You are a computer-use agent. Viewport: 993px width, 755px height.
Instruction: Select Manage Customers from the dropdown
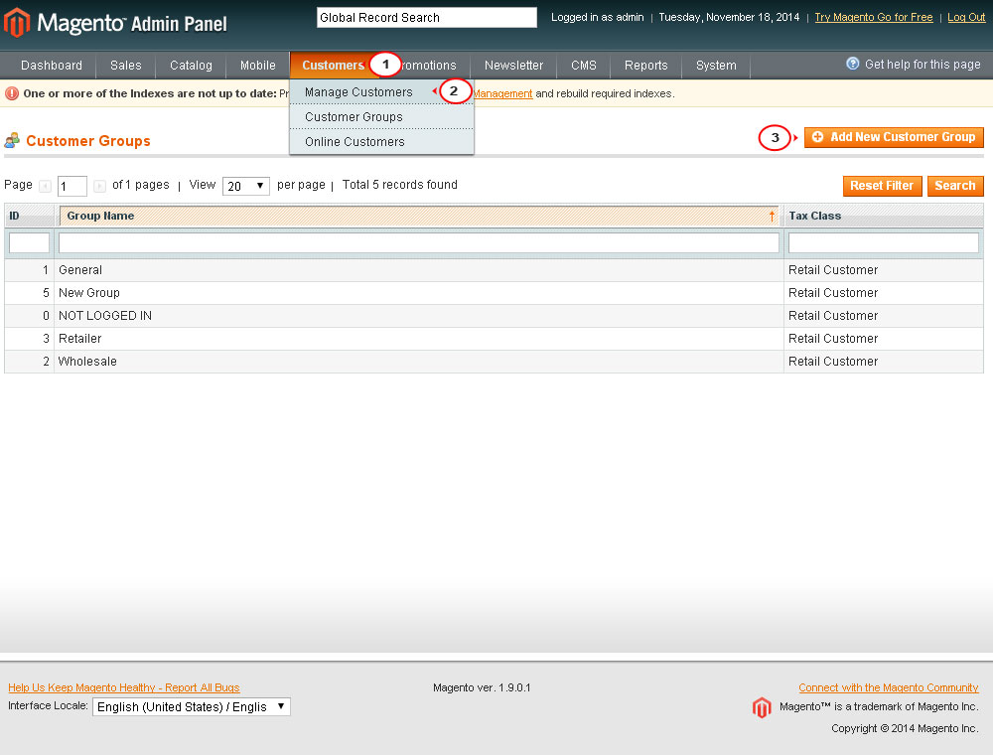coord(358,92)
